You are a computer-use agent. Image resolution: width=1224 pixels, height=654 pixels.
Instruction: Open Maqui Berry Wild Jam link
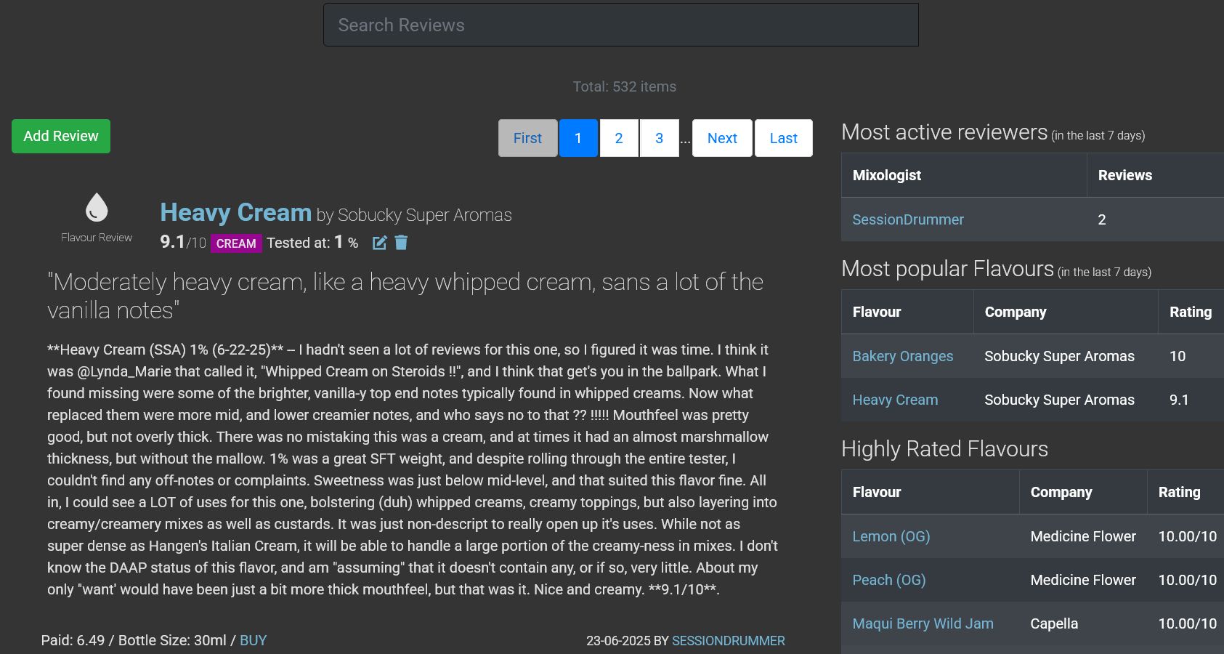[923, 623]
